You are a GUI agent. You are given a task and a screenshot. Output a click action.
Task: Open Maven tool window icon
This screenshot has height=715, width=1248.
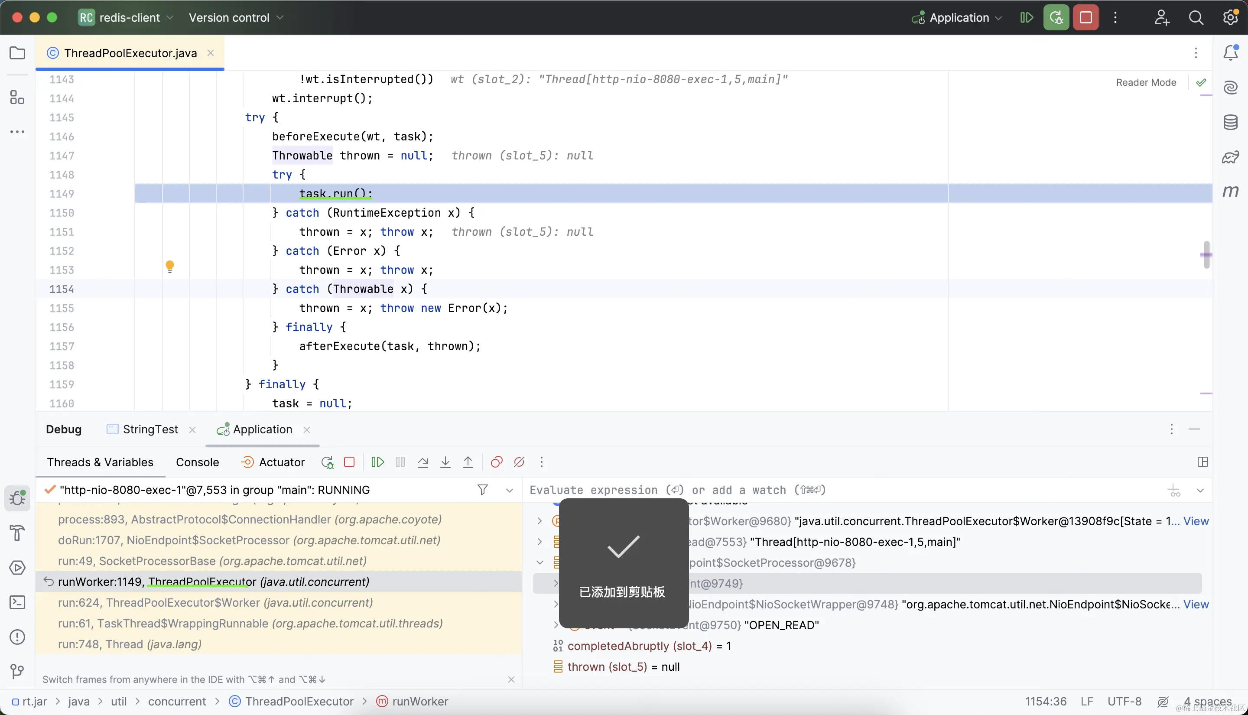[1230, 192]
